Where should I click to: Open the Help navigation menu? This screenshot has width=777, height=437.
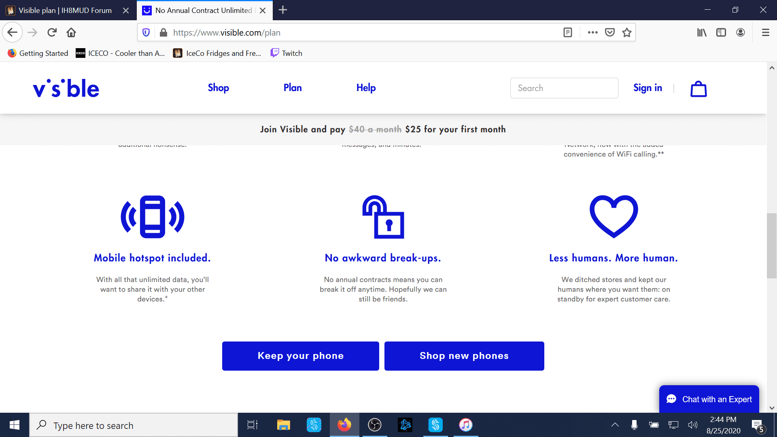click(366, 88)
